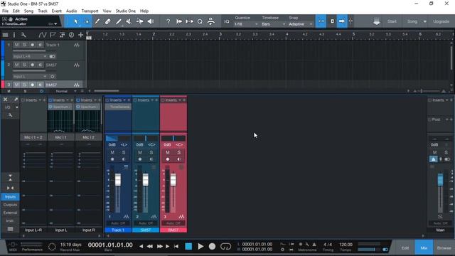455x256 pixels.
Task: Click the blue stop button
Action: (x=188, y=247)
